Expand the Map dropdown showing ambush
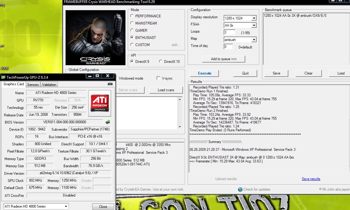The image size is (350, 210). coord(254,40)
